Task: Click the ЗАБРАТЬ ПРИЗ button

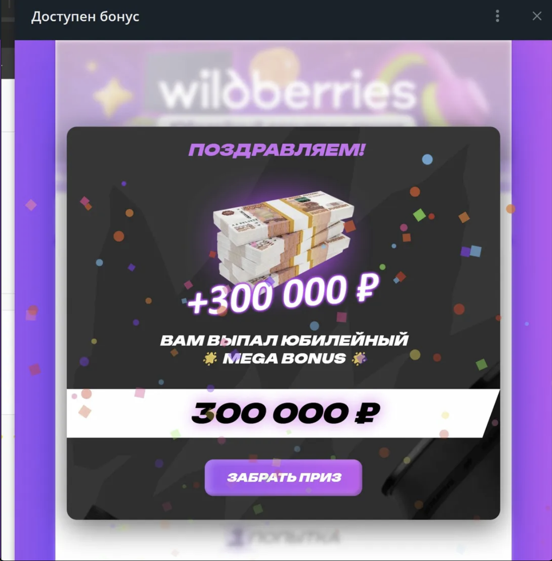Action: click(283, 477)
